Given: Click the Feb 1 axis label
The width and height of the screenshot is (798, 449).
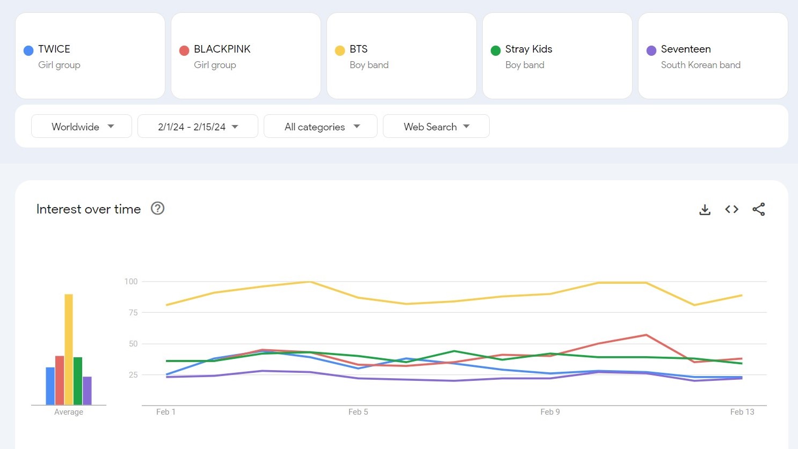Looking at the screenshot, I should coord(166,412).
